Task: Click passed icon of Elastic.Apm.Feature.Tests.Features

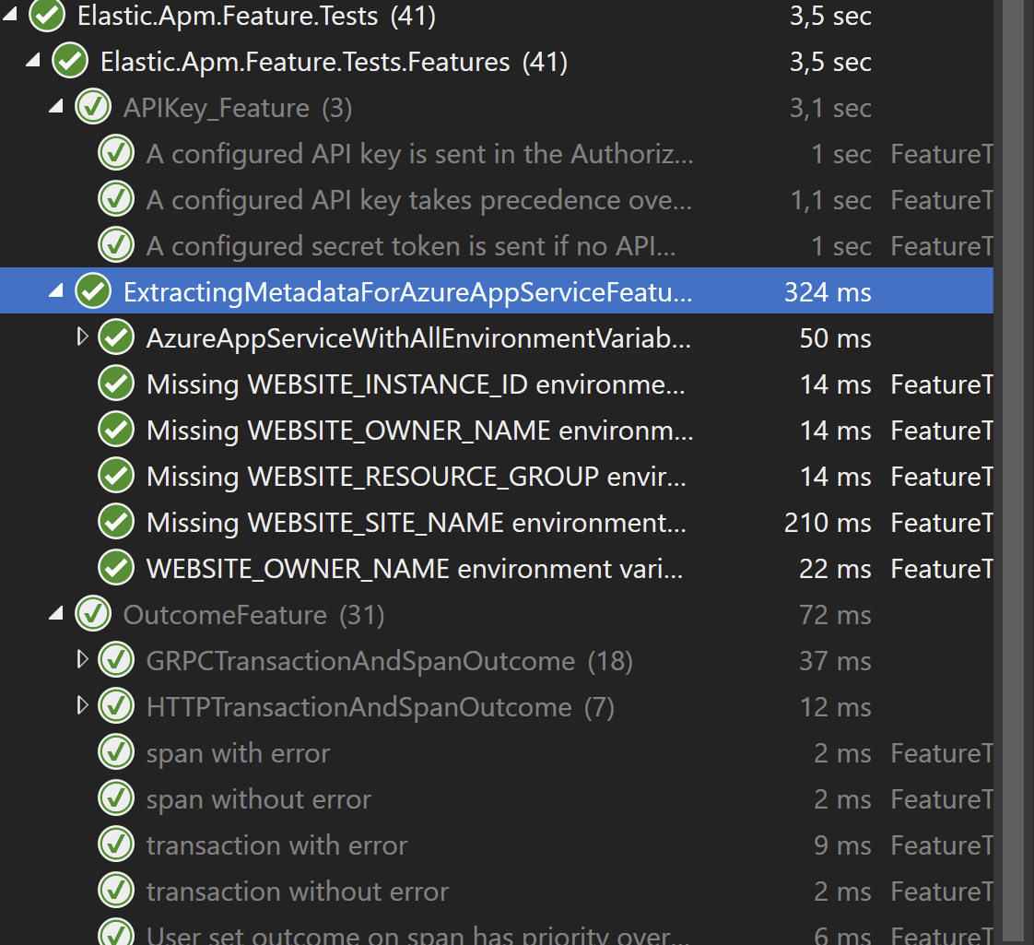Action: coord(70,60)
